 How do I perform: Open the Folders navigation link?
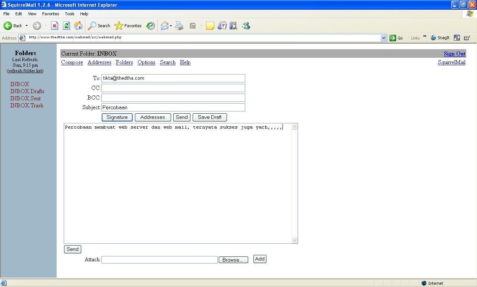pos(124,62)
